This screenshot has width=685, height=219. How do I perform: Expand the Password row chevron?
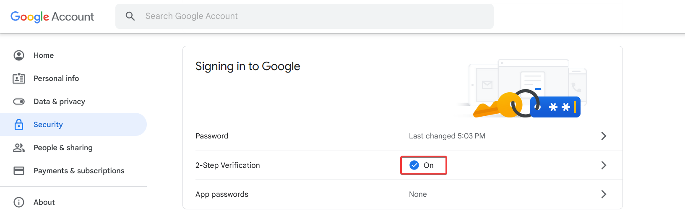[604, 136]
